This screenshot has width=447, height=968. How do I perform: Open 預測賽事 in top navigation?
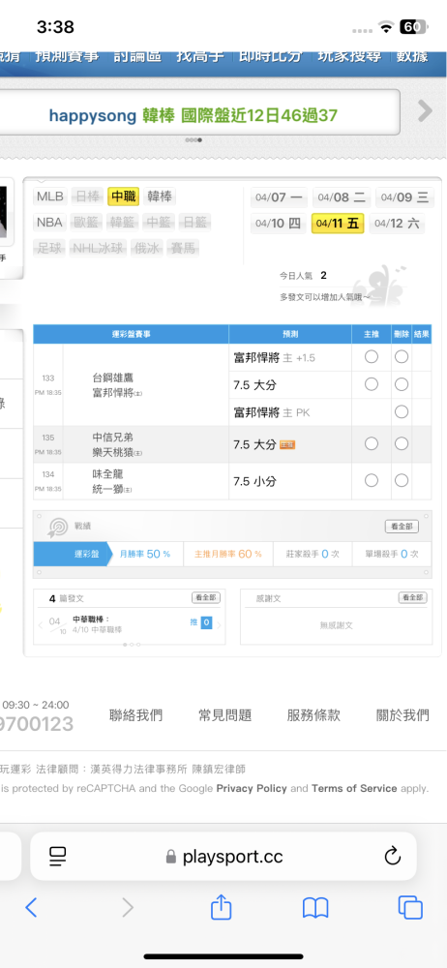(67, 56)
